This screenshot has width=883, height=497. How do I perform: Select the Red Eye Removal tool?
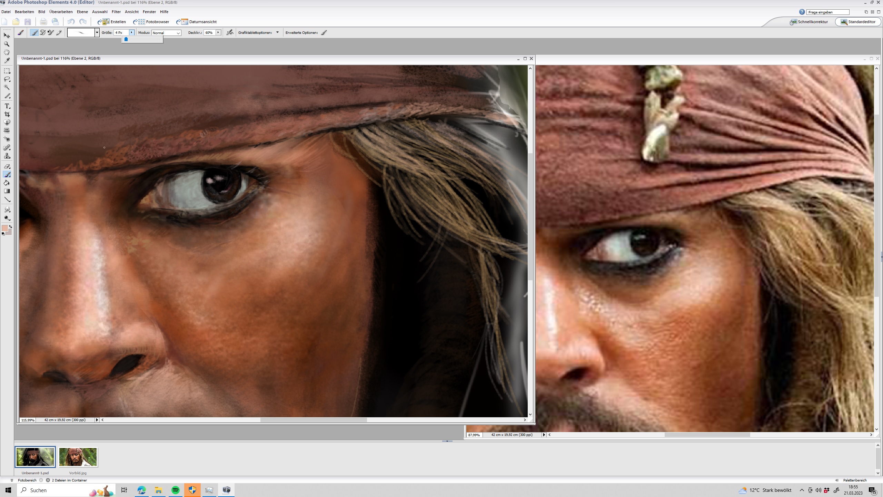tap(7, 139)
